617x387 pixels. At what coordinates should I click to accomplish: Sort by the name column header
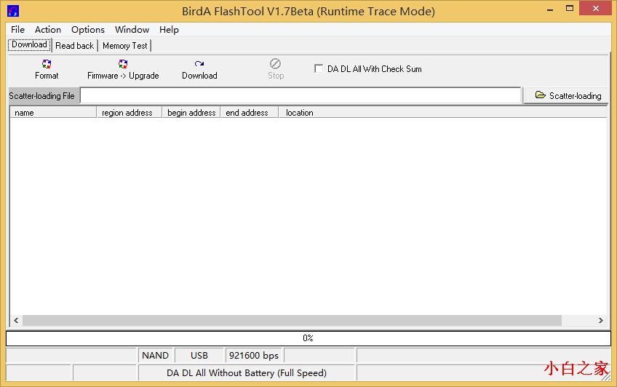click(53, 113)
